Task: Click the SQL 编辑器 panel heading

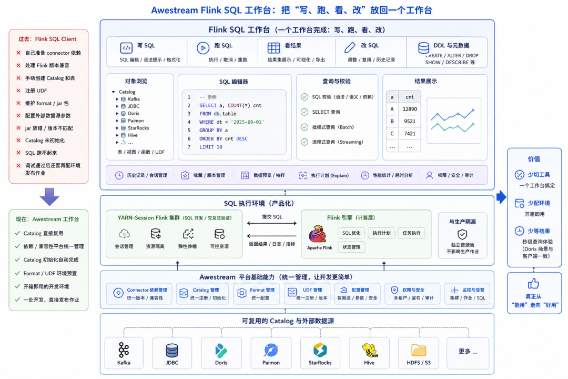Action: click(x=234, y=82)
